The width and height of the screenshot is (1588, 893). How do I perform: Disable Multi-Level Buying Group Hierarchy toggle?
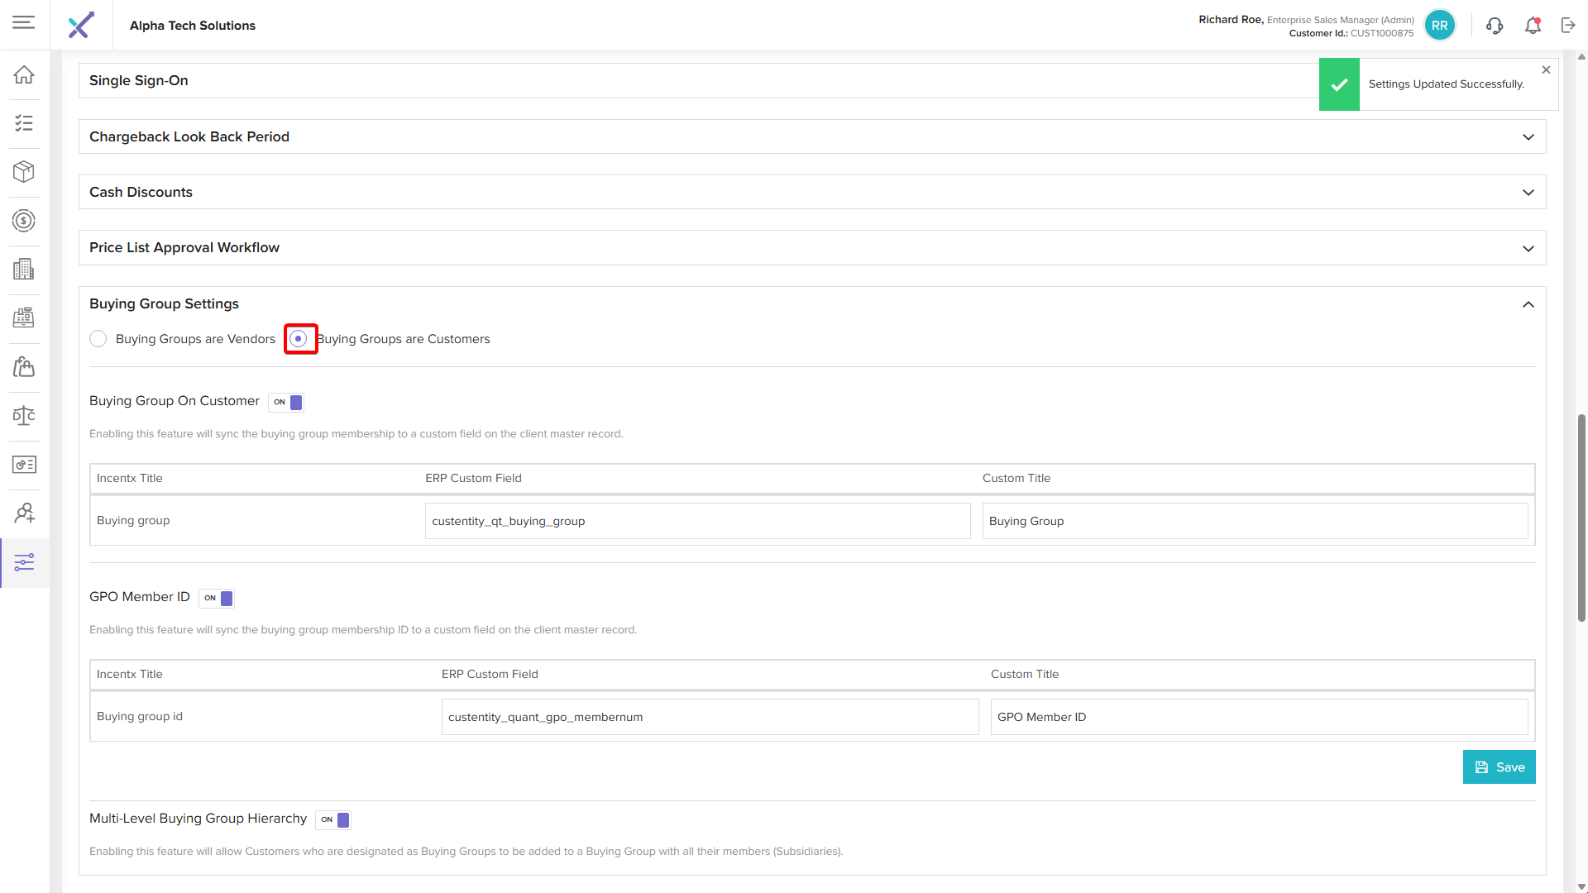334,819
